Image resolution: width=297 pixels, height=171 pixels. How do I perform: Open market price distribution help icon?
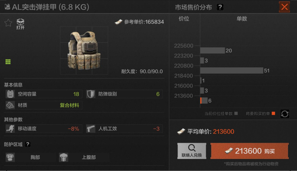click(220, 7)
